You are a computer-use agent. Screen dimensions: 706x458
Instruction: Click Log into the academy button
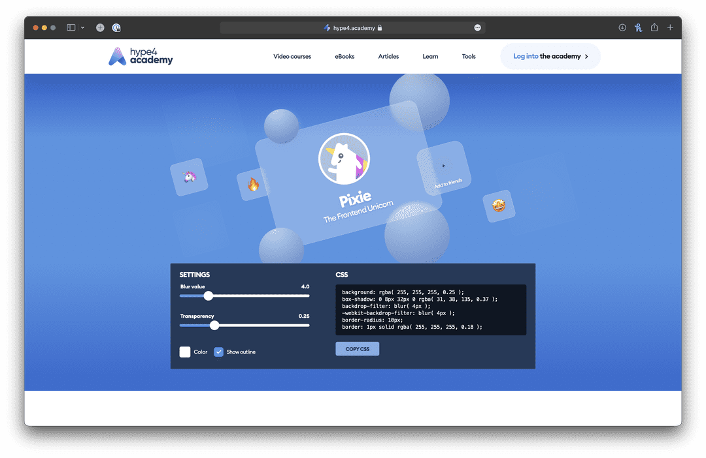tap(550, 57)
